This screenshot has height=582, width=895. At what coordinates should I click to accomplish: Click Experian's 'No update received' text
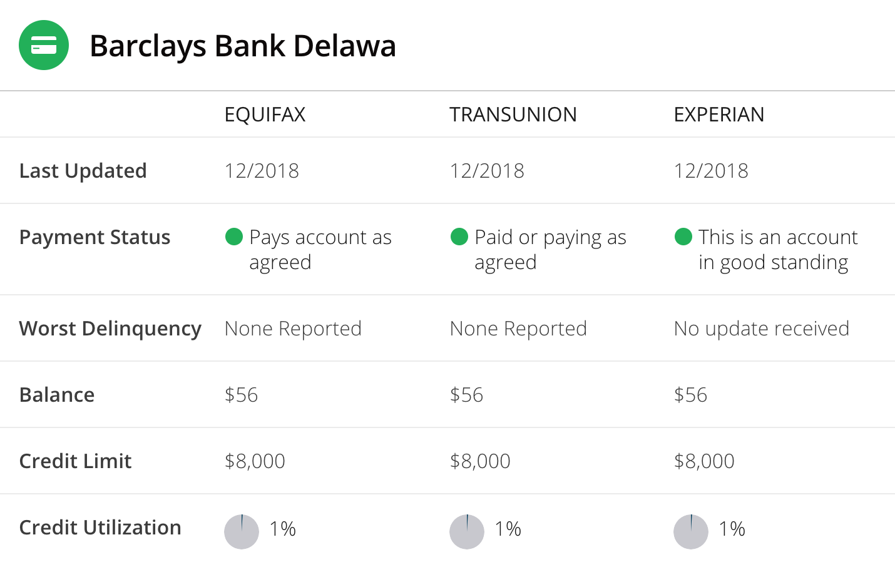(x=762, y=329)
